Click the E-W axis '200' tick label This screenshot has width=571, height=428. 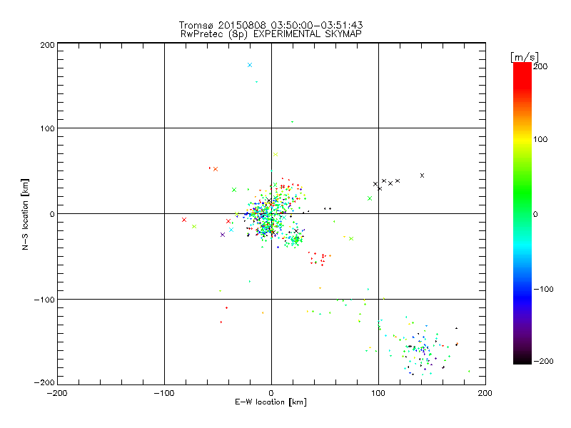(x=485, y=393)
